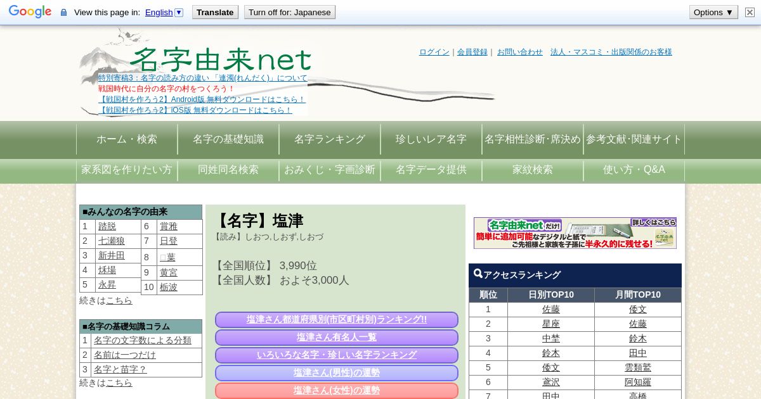Click the 塩津さん都道府県別ランキング purple button
The image size is (761, 399).
point(336,320)
